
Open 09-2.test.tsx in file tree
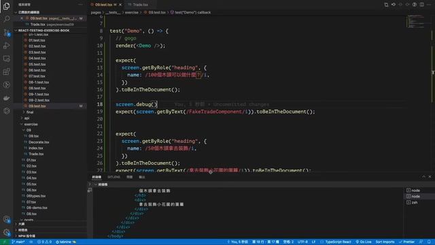pyautogui.click(x=39, y=100)
